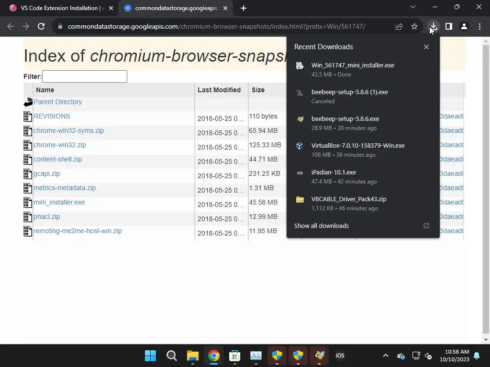
Task: Close the Recent Downloads popup
Action: click(426, 47)
